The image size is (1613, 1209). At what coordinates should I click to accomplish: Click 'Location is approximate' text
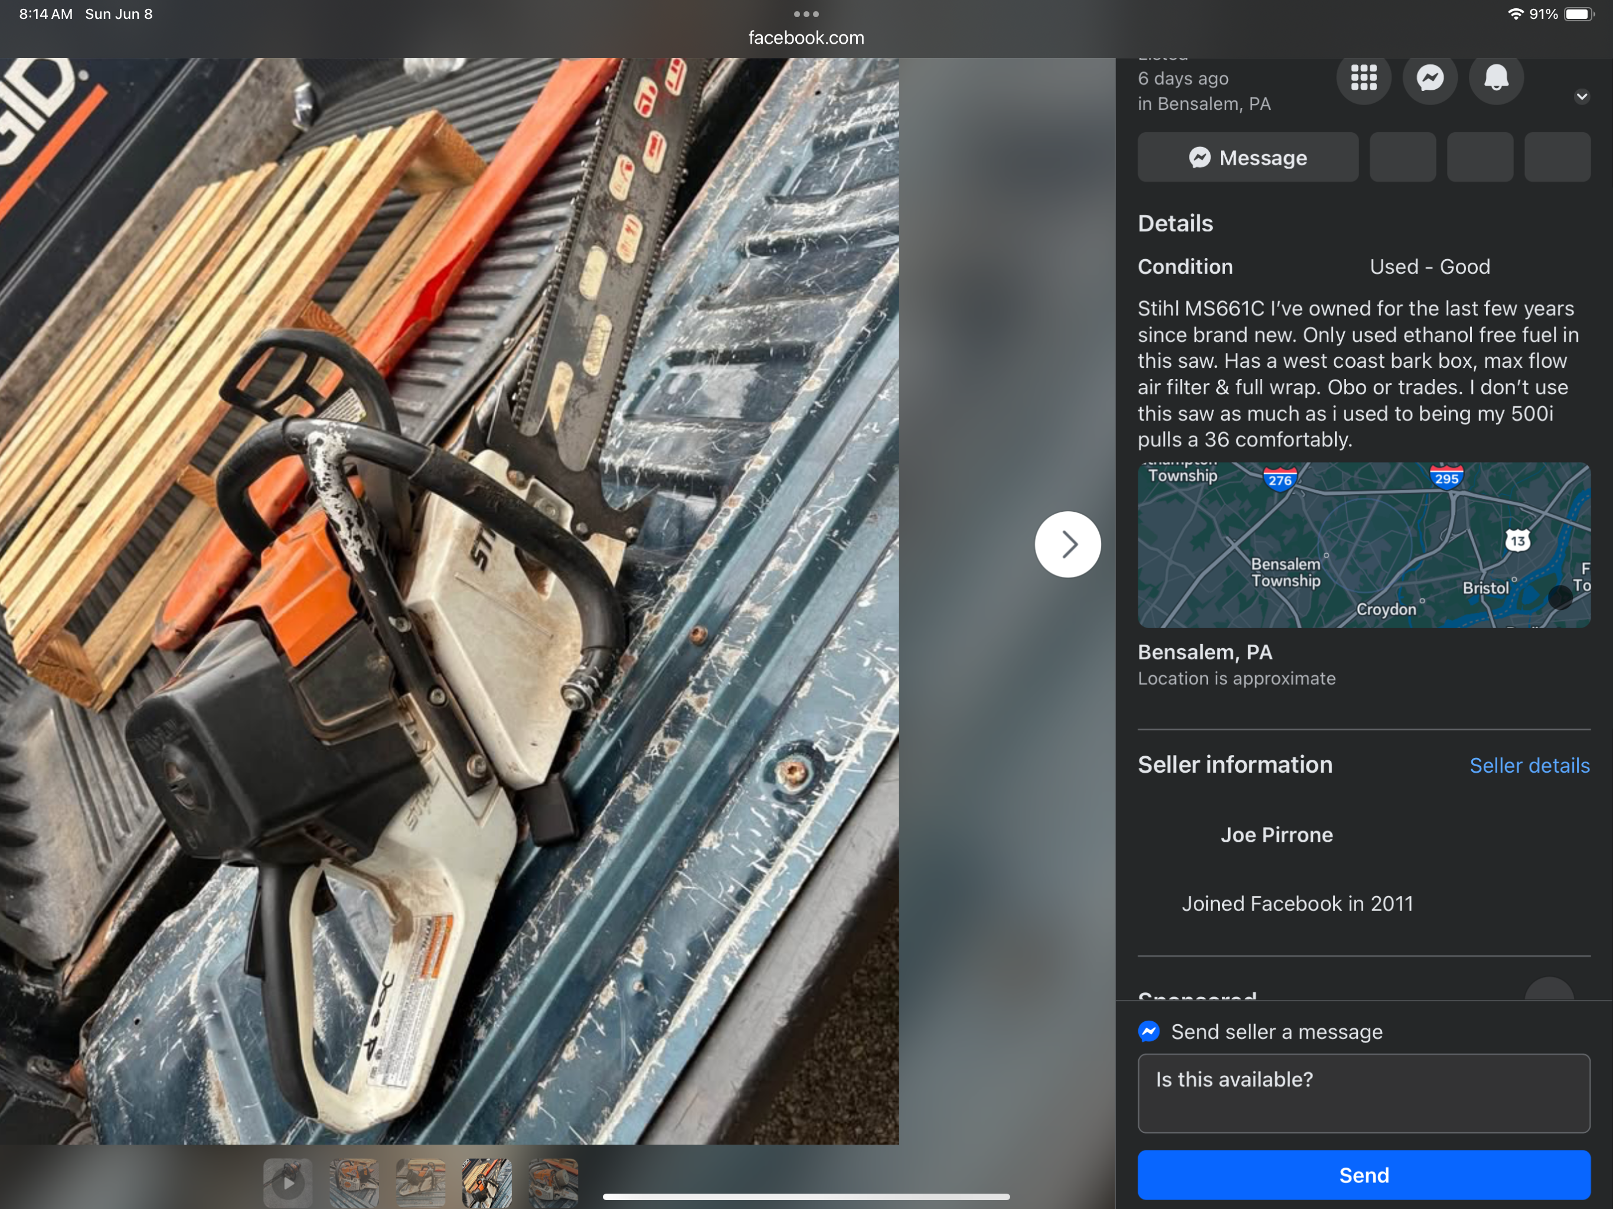click(x=1237, y=679)
